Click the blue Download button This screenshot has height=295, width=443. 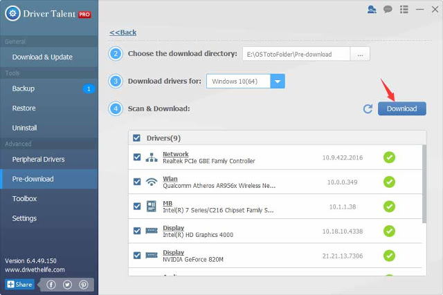coord(401,108)
